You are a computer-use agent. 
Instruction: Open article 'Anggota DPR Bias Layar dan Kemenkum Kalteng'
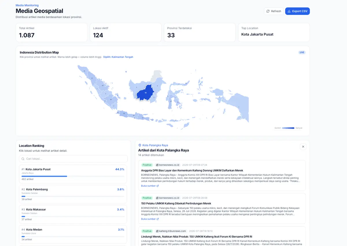(x=192, y=171)
